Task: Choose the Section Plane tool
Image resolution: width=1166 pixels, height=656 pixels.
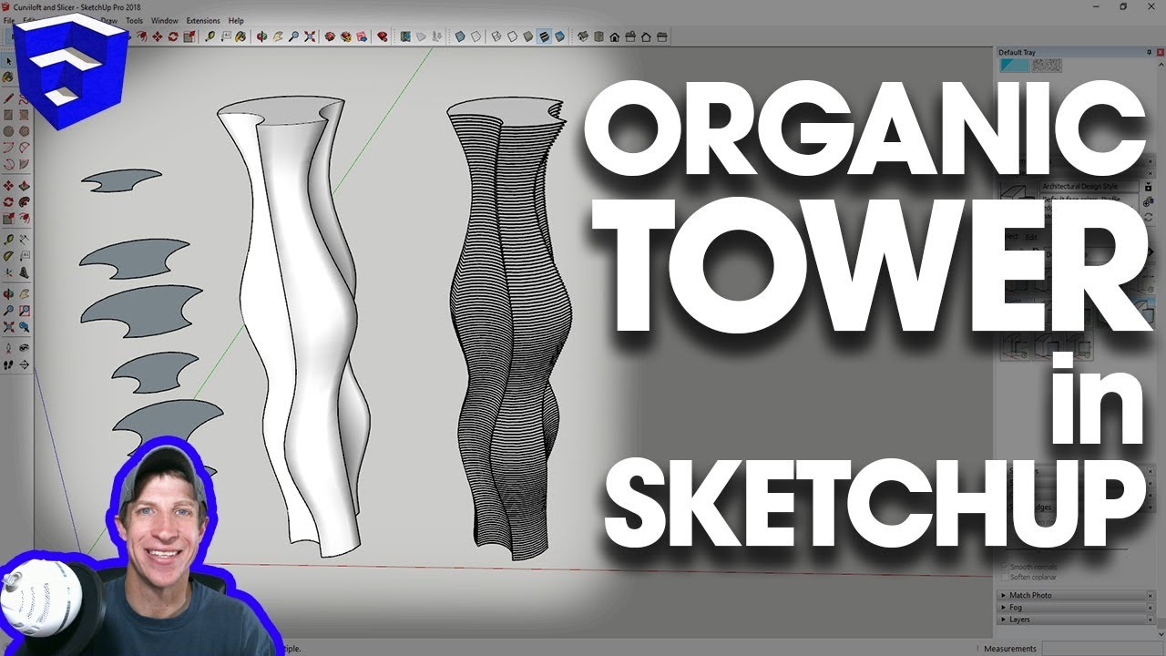Action: click(x=25, y=364)
